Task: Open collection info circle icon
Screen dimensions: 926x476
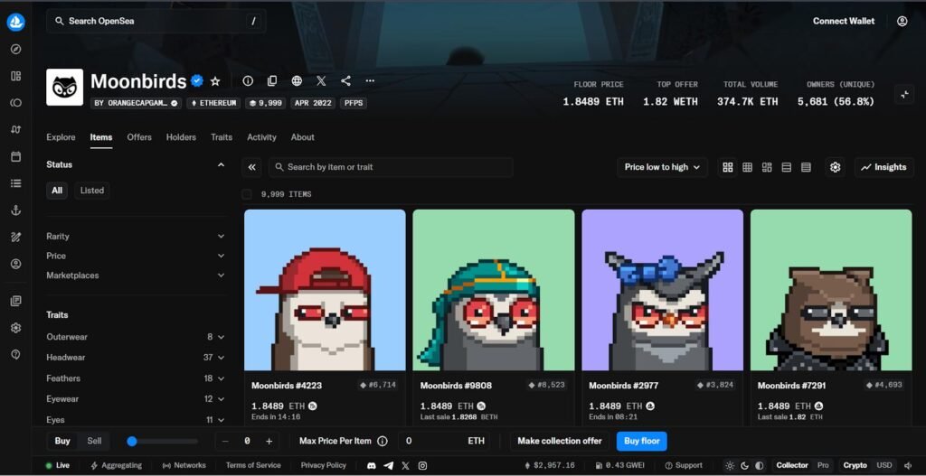Action: pos(248,80)
